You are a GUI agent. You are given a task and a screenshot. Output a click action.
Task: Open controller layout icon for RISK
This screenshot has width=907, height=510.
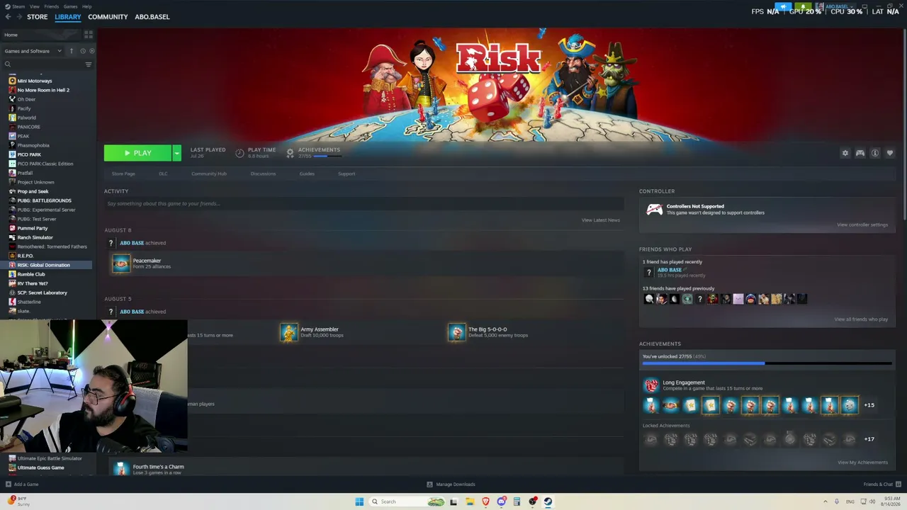click(860, 153)
